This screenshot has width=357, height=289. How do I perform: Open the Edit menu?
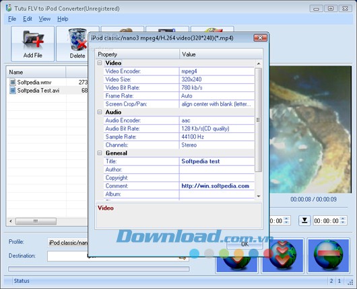click(28, 19)
